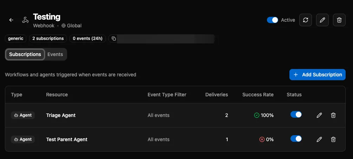The image size is (353, 159).
Task: Edit the Testing webhook via pencil icon
Action: [322, 20]
